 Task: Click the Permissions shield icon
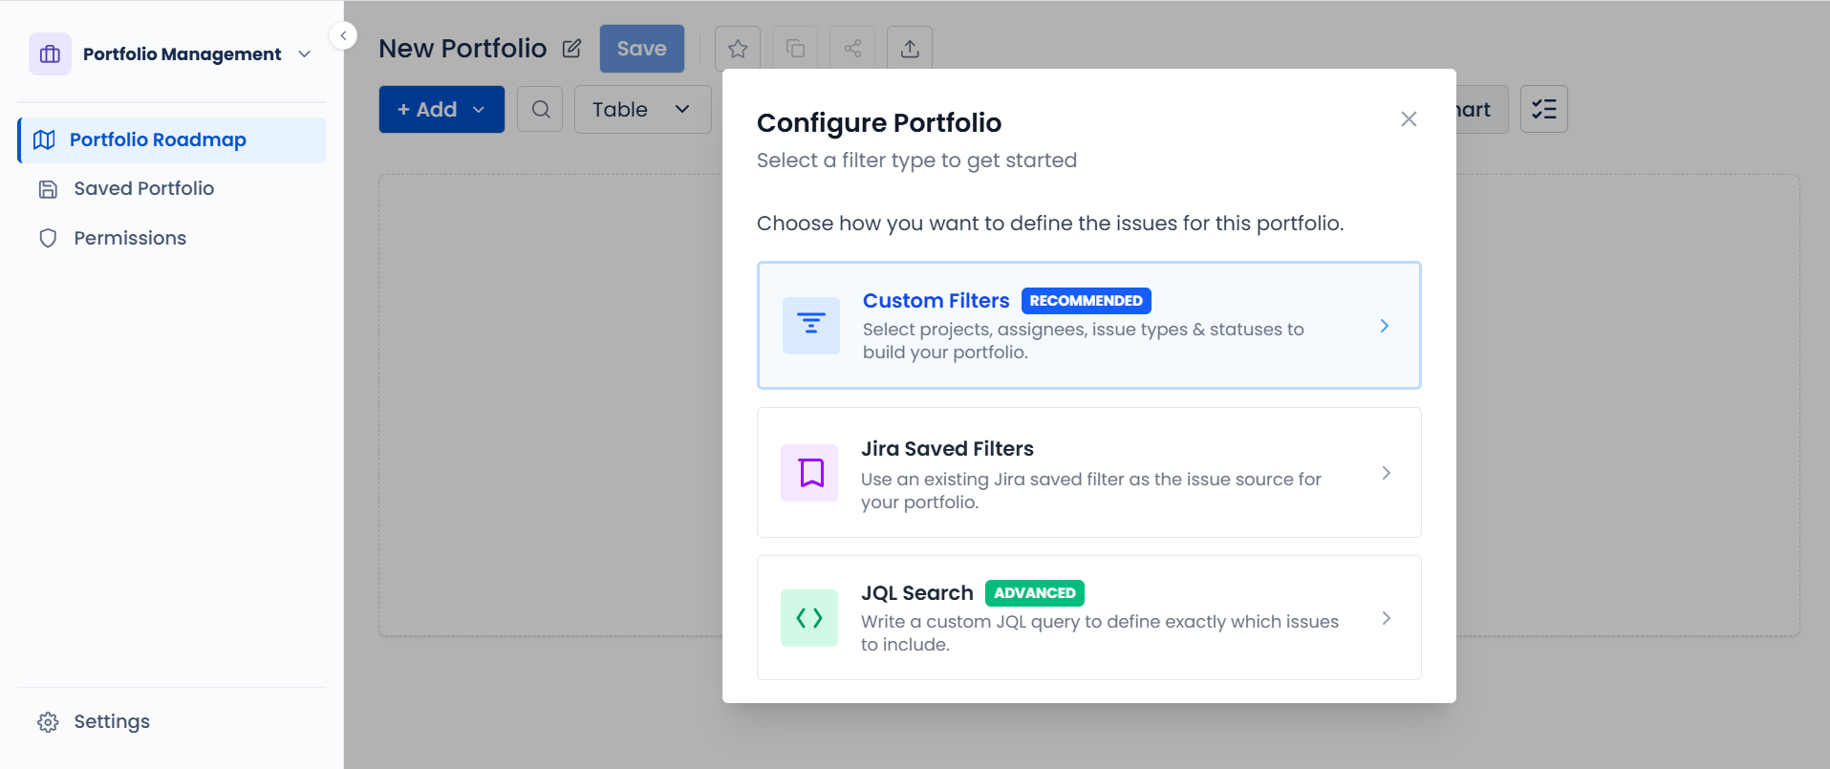point(48,238)
